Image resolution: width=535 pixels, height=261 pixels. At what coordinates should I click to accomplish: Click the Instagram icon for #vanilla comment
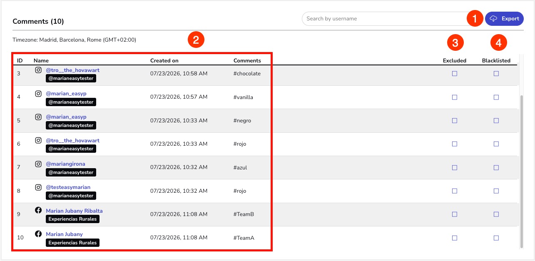click(x=38, y=94)
